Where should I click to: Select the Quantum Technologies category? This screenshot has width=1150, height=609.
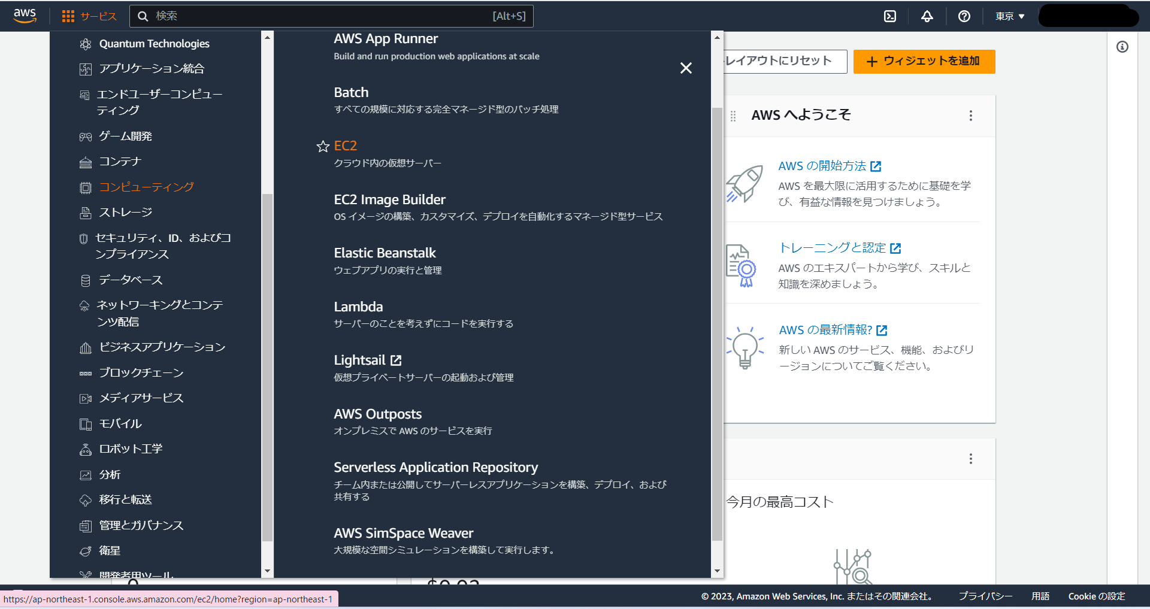[154, 44]
